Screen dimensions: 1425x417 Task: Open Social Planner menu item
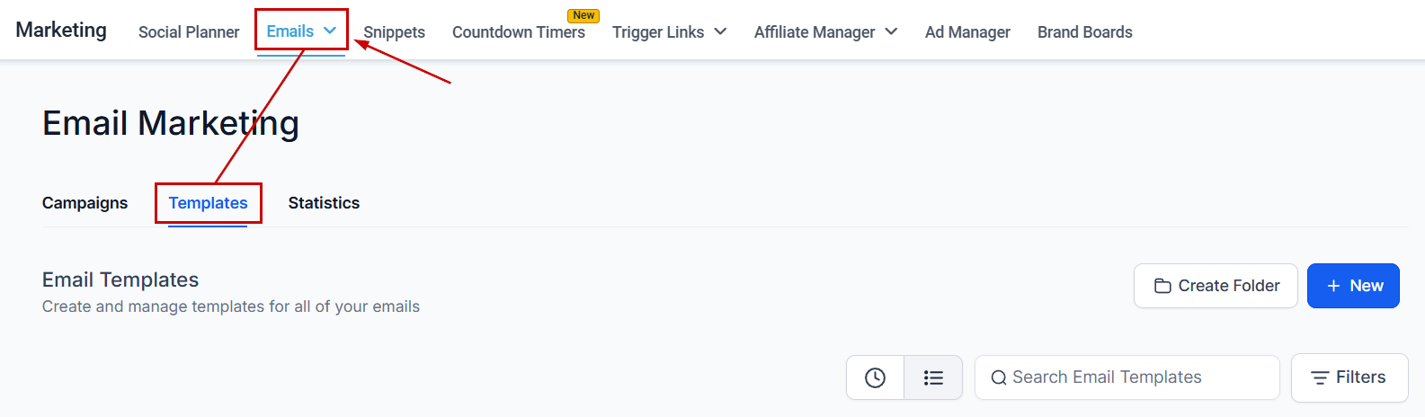189,32
